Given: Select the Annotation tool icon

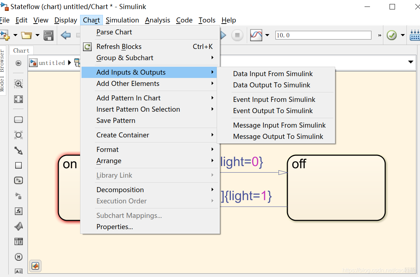Looking at the screenshot, I should [18, 271].
